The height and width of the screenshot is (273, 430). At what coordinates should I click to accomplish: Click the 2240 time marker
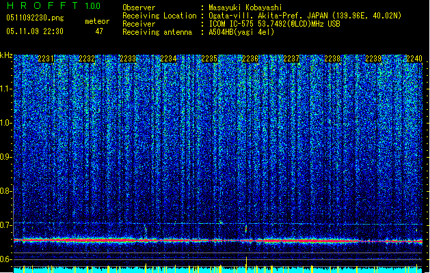click(414, 59)
